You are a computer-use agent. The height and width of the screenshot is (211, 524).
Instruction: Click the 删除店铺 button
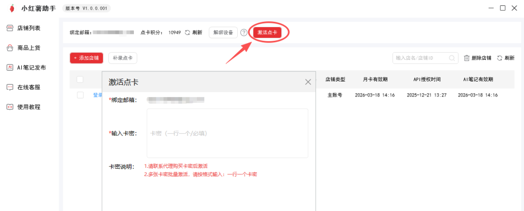(477, 58)
